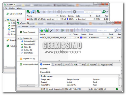The width and height of the screenshot is (126, 95).
Task: Switch to Tracker tab
Action: 56,65
